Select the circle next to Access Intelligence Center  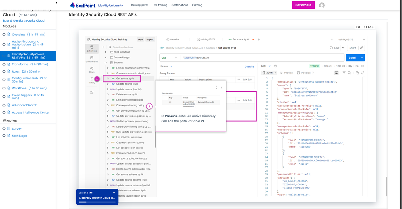(4, 112)
